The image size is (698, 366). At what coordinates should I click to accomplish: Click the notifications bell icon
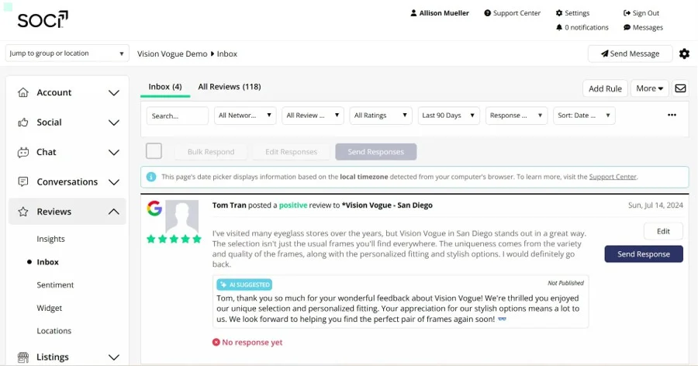(559, 28)
